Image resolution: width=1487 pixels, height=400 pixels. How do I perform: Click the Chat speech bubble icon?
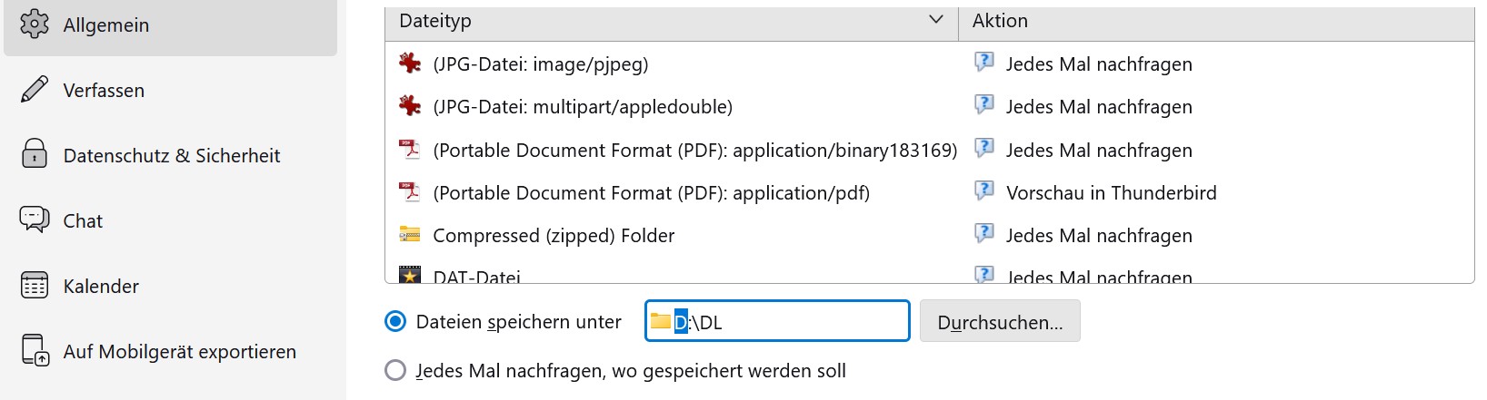35,220
